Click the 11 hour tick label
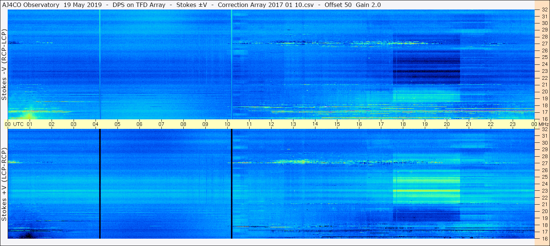This screenshot has height=246, width=550. point(249,124)
